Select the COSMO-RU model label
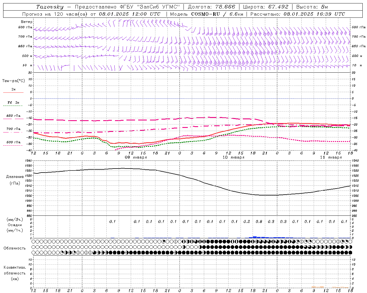Screen dimensions: 367x293 pyautogui.click(x=206, y=14)
